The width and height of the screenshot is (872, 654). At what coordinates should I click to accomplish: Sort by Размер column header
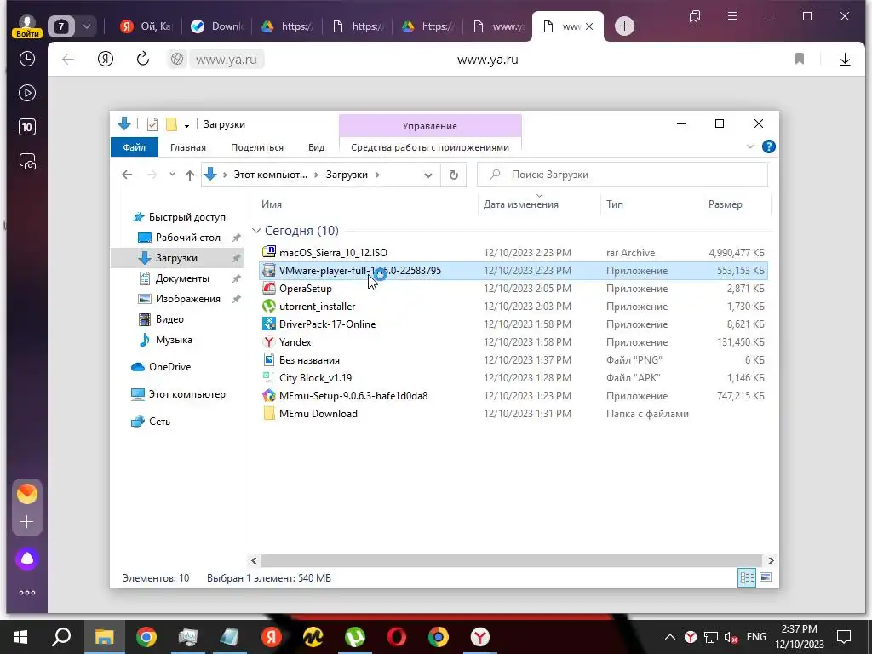(x=726, y=204)
